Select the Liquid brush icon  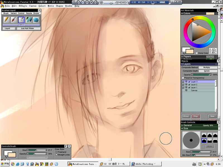point(21,20)
